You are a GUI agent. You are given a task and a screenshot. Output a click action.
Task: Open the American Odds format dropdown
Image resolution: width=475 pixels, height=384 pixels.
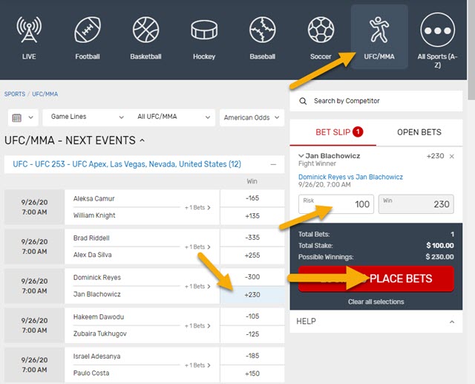[x=252, y=117]
